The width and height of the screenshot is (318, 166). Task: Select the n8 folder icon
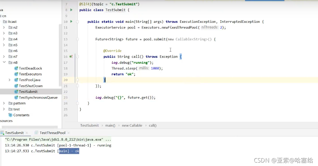coord(10,63)
